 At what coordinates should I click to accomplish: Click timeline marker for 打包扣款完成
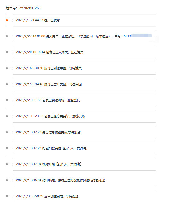7,148
